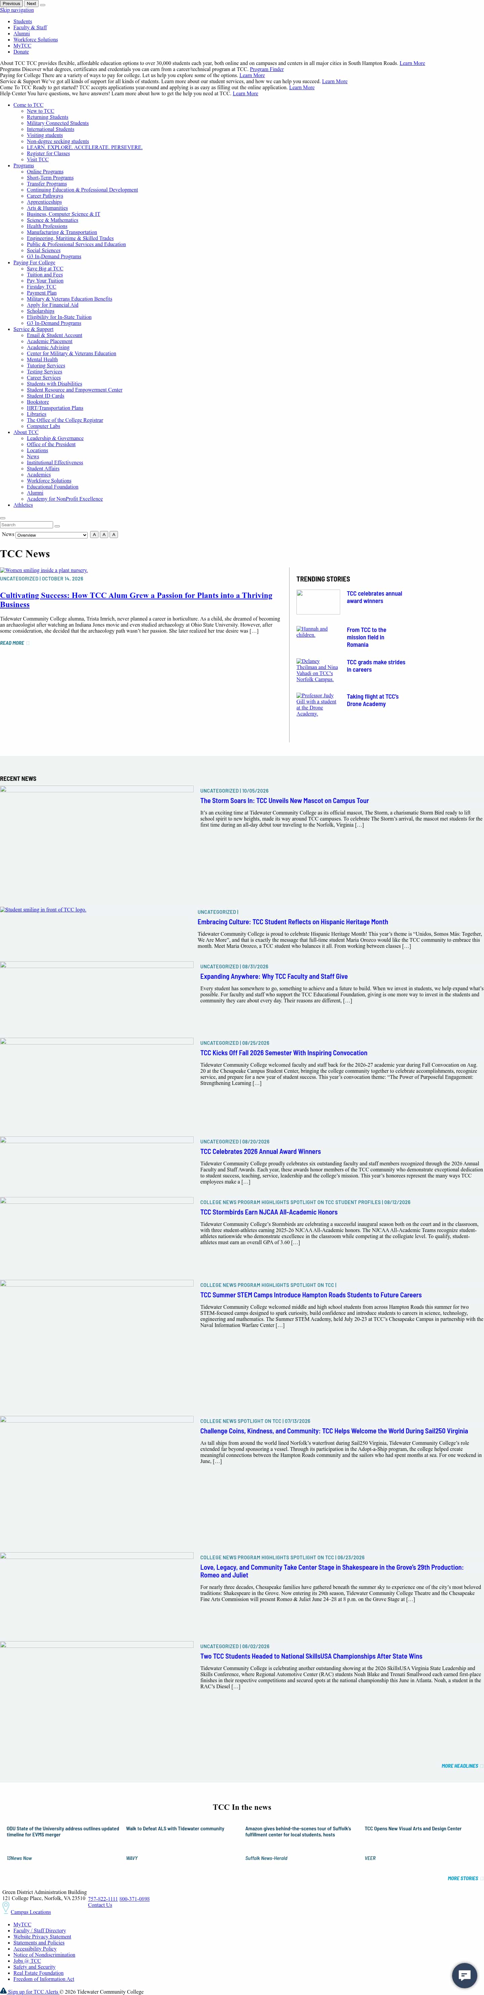Click the Previous button
The height and width of the screenshot is (1995, 484).
pyautogui.click(x=12, y=4)
